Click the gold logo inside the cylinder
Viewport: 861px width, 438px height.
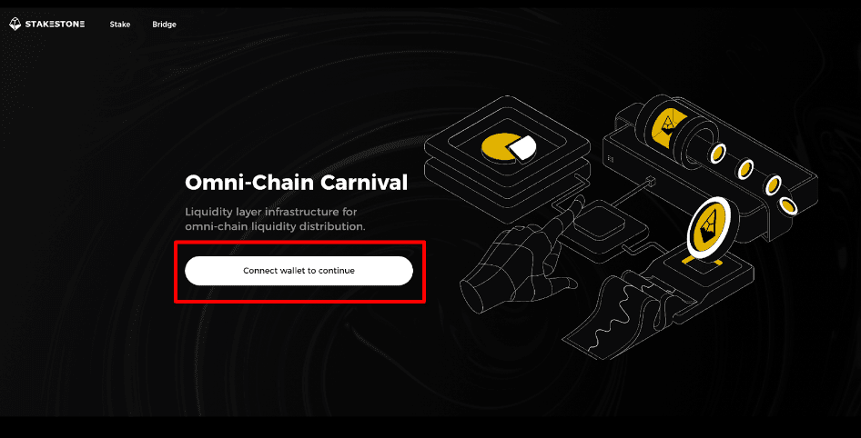pos(668,125)
